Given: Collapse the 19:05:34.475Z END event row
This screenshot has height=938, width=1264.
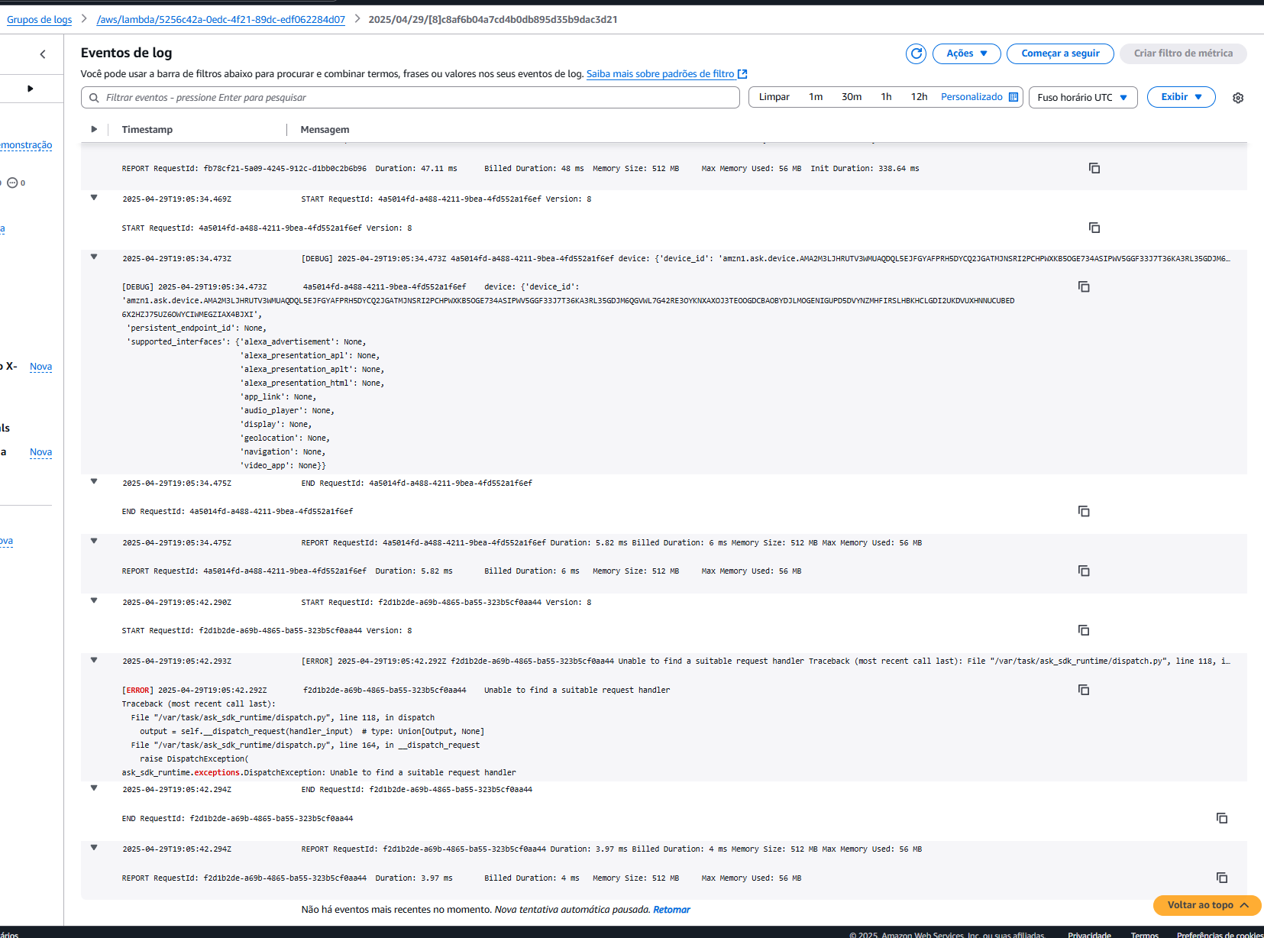Looking at the screenshot, I should 94,482.
